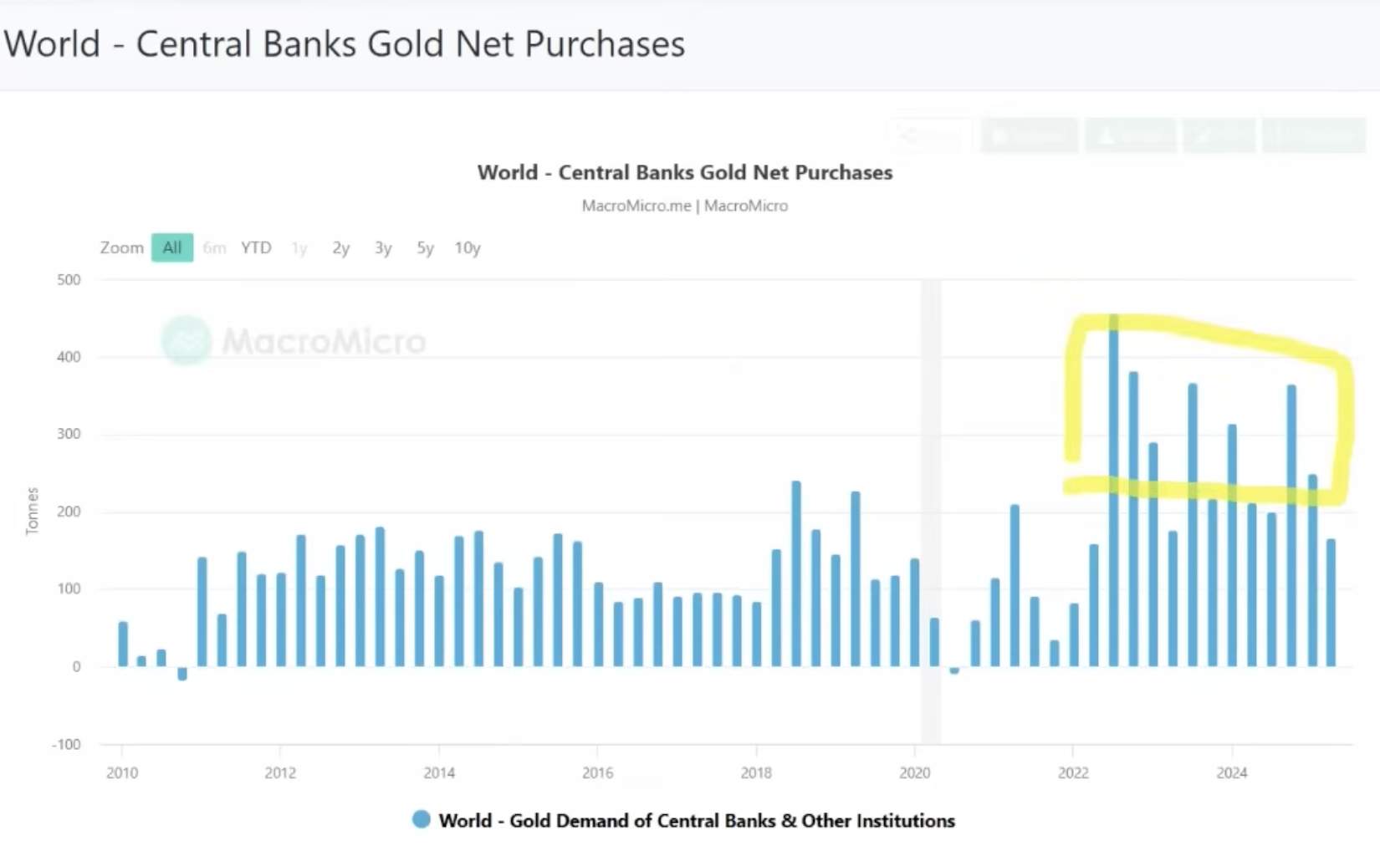The image size is (1380, 856).
Task: Click the tallest bar in the chart
Action: click(1113, 502)
